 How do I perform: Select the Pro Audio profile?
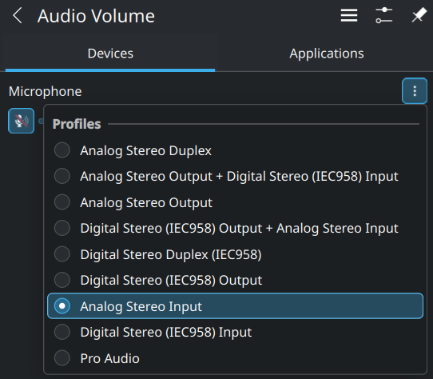coord(235,358)
